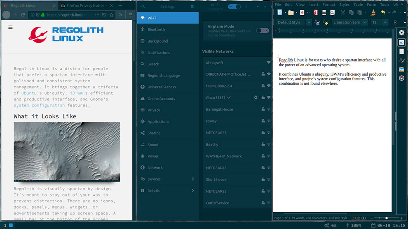
Task: Expand the Devices submenu in Settings
Action: [x=193, y=179]
